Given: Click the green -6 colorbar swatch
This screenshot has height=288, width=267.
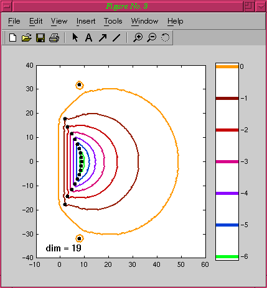Looking at the screenshot, I should point(227,257).
